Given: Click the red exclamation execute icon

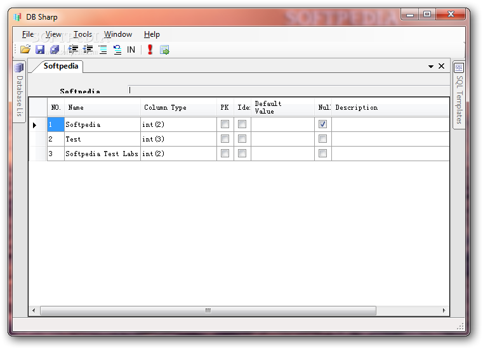Looking at the screenshot, I should point(150,49).
